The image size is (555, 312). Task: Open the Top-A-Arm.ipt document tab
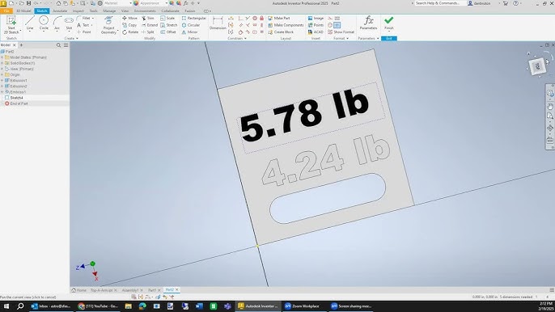[102, 290]
